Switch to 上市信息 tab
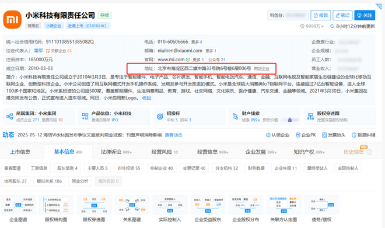The image size is (385, 228). coord(20,152)
